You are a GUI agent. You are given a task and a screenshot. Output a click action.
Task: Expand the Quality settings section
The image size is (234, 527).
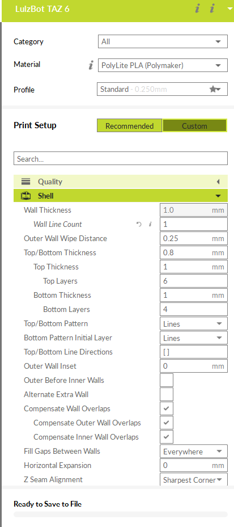121,182
